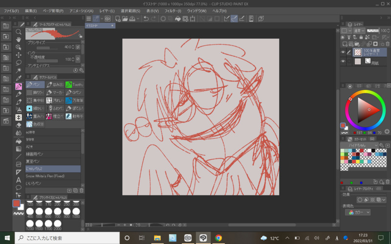This screenshot has width=391, height=244.
Task: Select the Hand move-view tool
Action: point(19,40)
